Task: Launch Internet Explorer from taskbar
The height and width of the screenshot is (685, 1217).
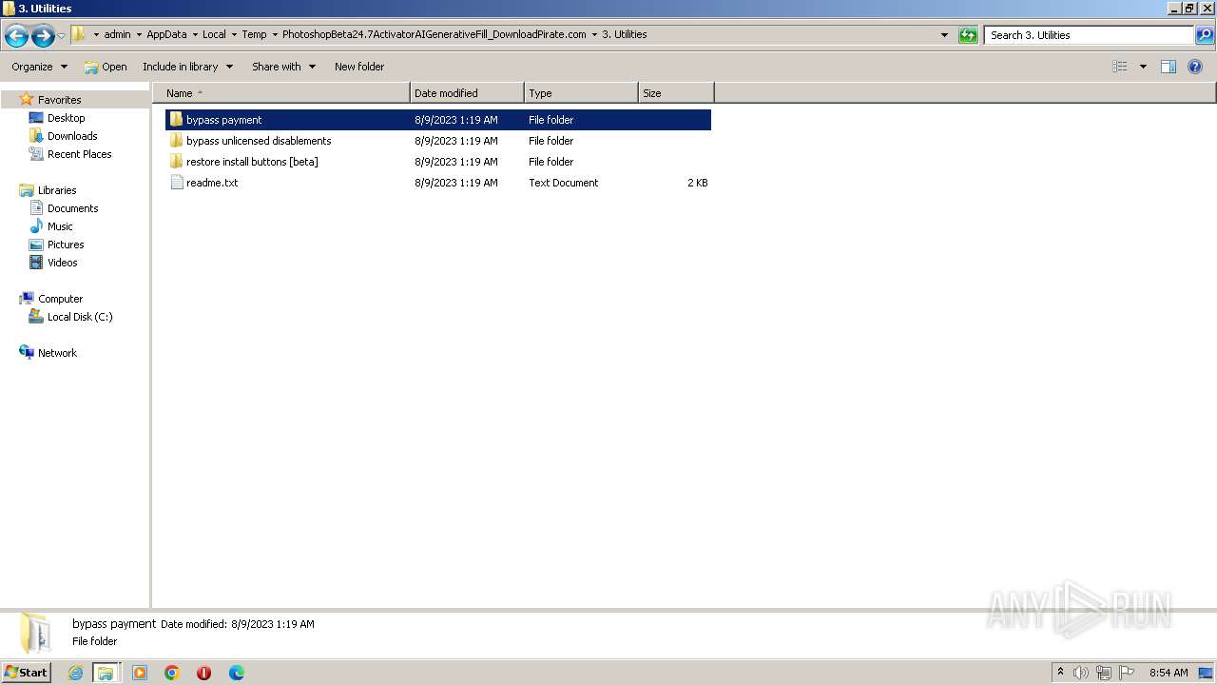Action: (x=75, y=673)
